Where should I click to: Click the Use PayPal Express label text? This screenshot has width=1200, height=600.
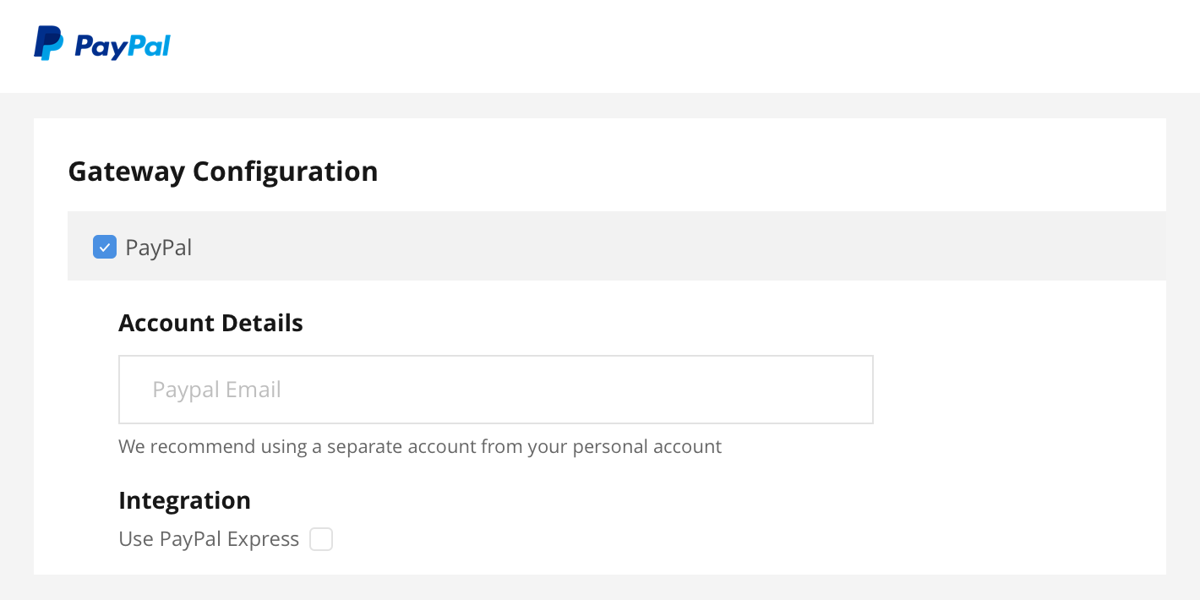click(x=209, y=539)
